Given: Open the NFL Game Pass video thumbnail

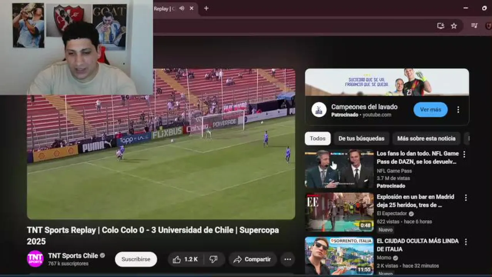Looking at the screenshot, I should pos(339,169).
